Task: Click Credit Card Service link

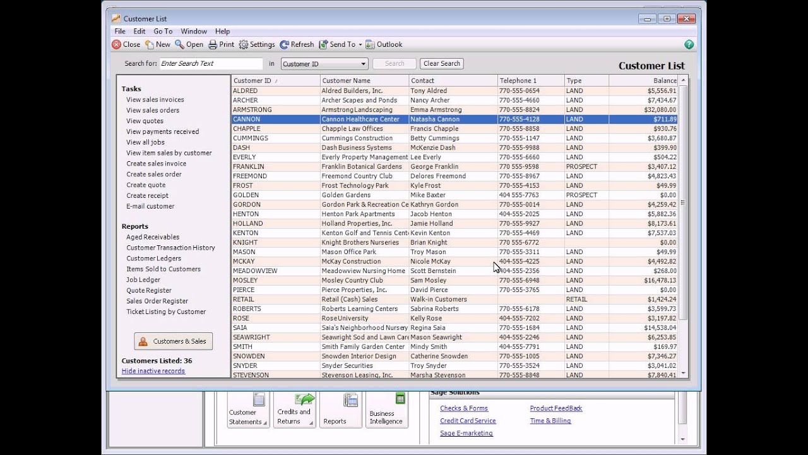Action: coord(468,420)
